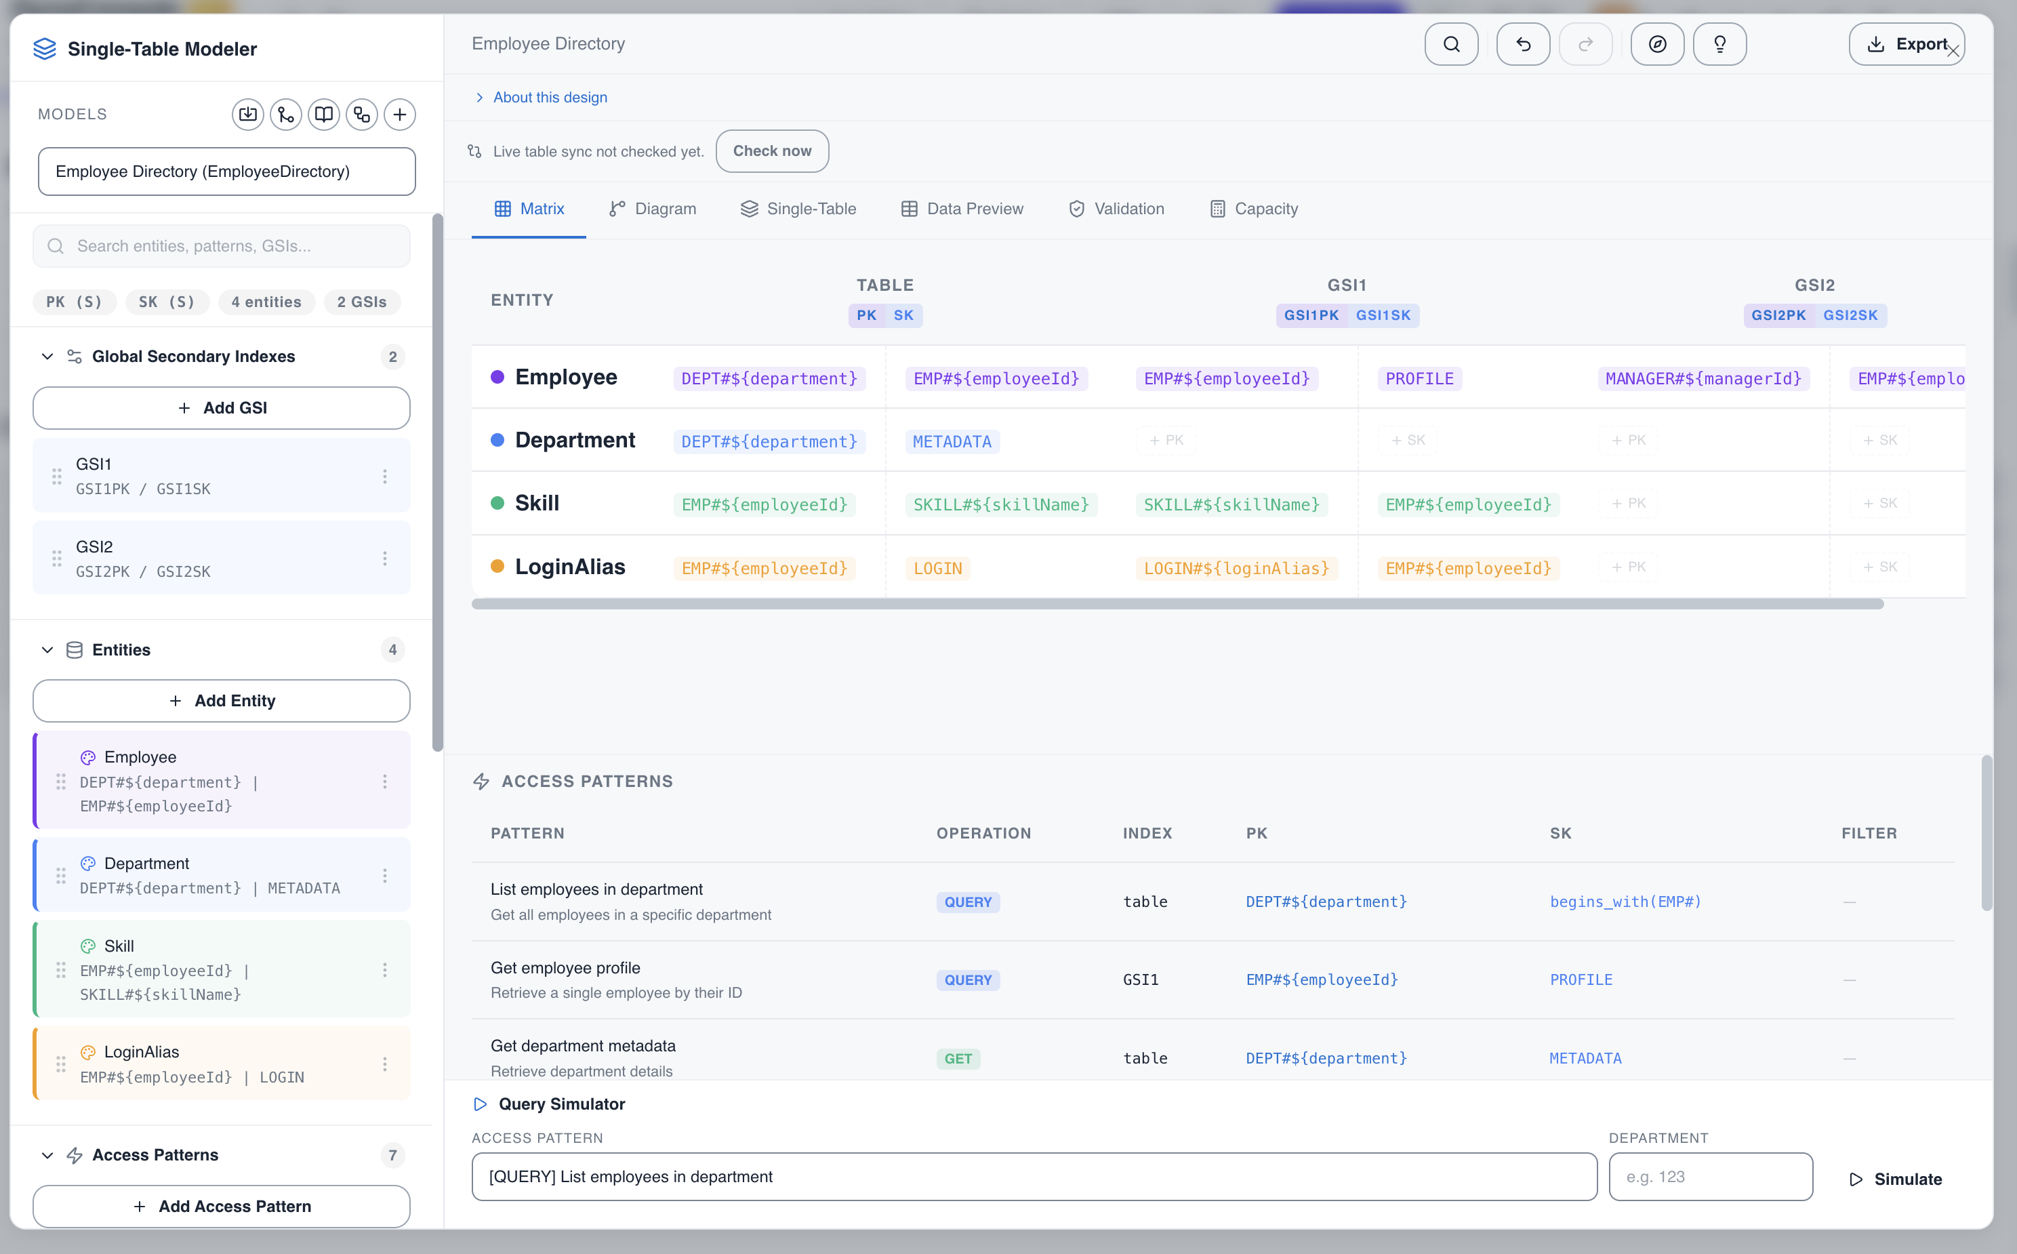Image resolution: width=2017 pixels, height=1254 pixels.
Task: Click Department row's GSI1 '+ SK' placeholder
Action: (x=1408, y=441)
